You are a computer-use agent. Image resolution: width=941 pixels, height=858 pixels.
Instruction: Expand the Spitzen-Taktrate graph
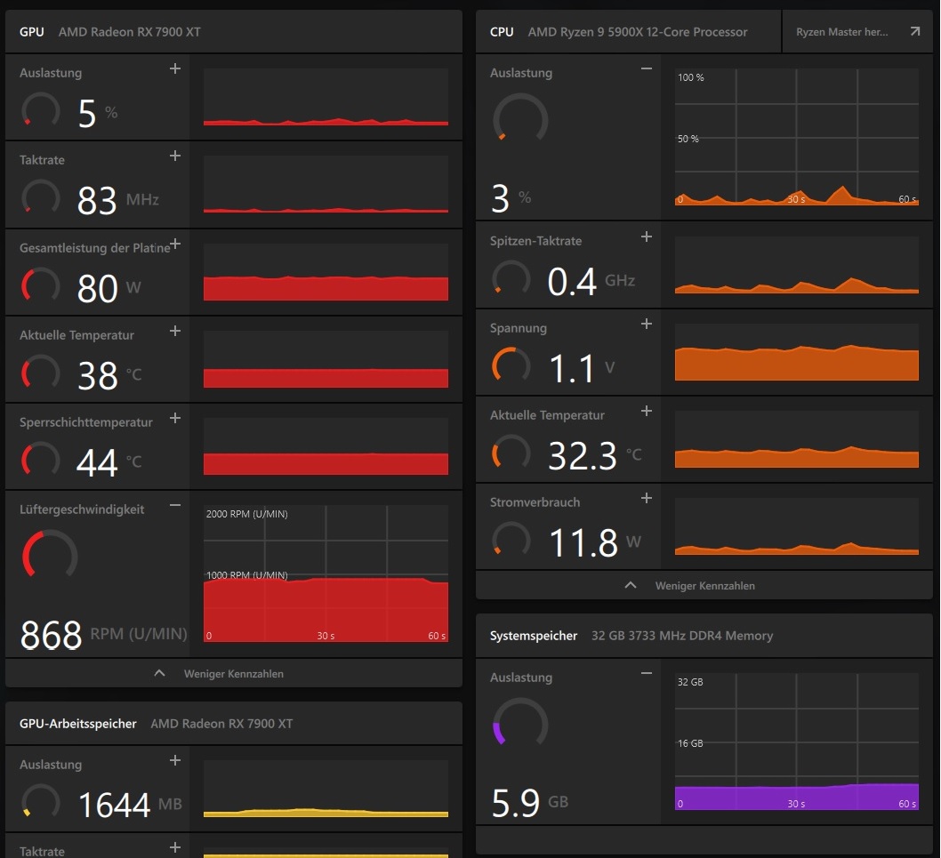click(x=646, y=237)
